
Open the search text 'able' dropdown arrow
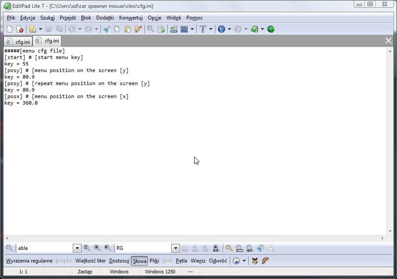point(77,248)
